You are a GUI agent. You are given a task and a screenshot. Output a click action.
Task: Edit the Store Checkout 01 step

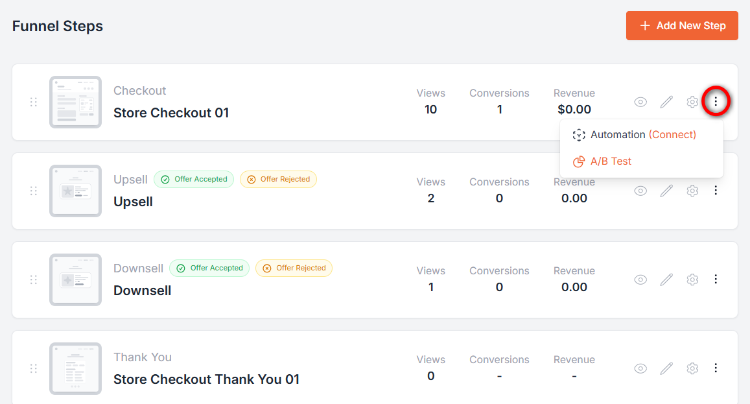point(666,102)
